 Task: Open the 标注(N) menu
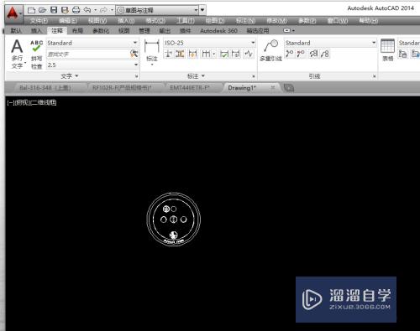(x=245, y=21)
